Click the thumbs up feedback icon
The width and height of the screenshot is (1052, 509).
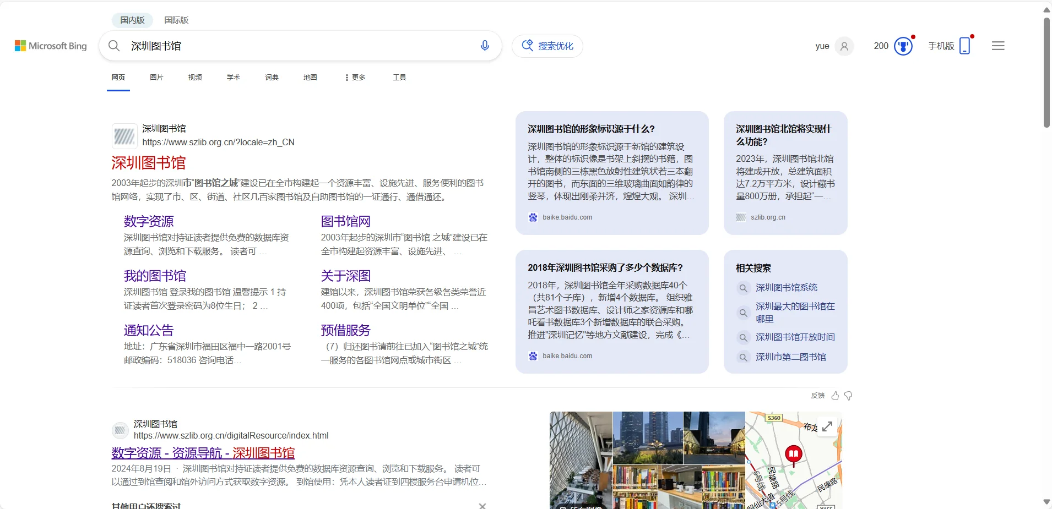pos(835,396)
